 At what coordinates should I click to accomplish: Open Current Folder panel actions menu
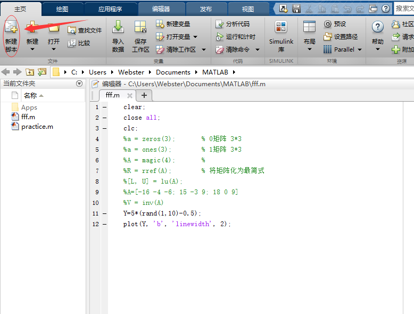79,84
